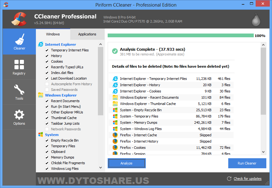Click the results panel scrollbar thumb
The image size is (272, 188).
click(263, 81)
